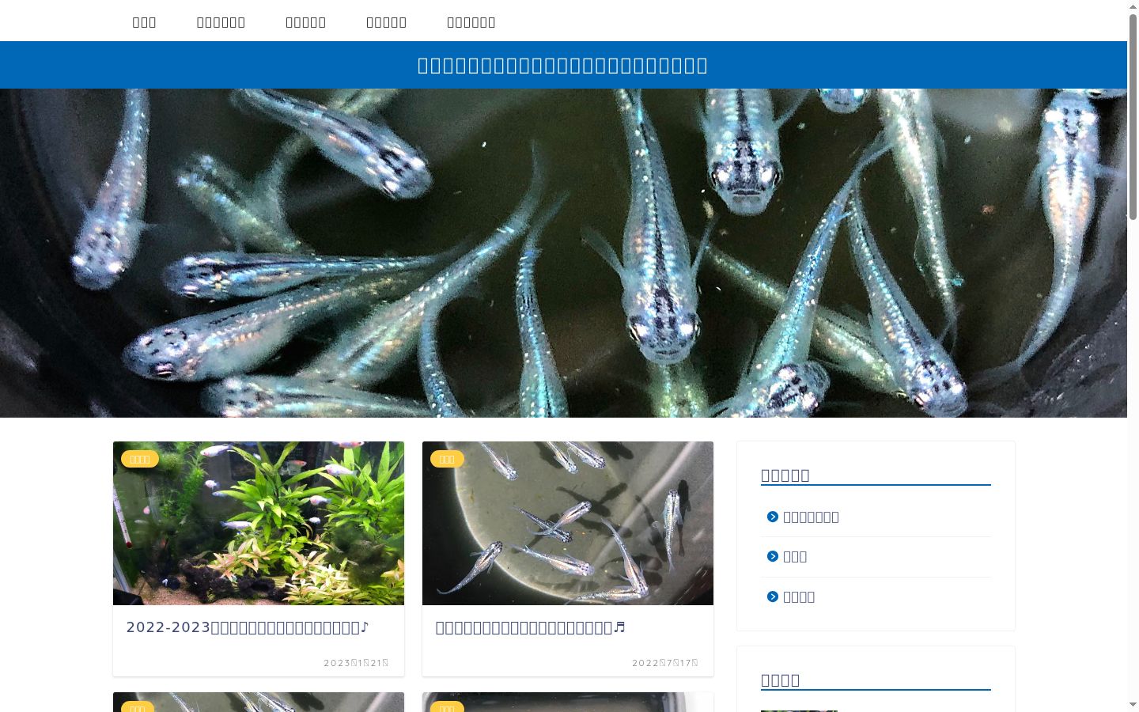This screenshot has height=712, width=1139.
Task: Click the yellow category tag on the round basin thumbnail
Action: pos(447,459)
